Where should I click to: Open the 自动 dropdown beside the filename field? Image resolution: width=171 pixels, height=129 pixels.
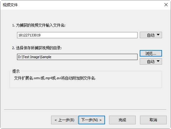click(x=151, y=35)
